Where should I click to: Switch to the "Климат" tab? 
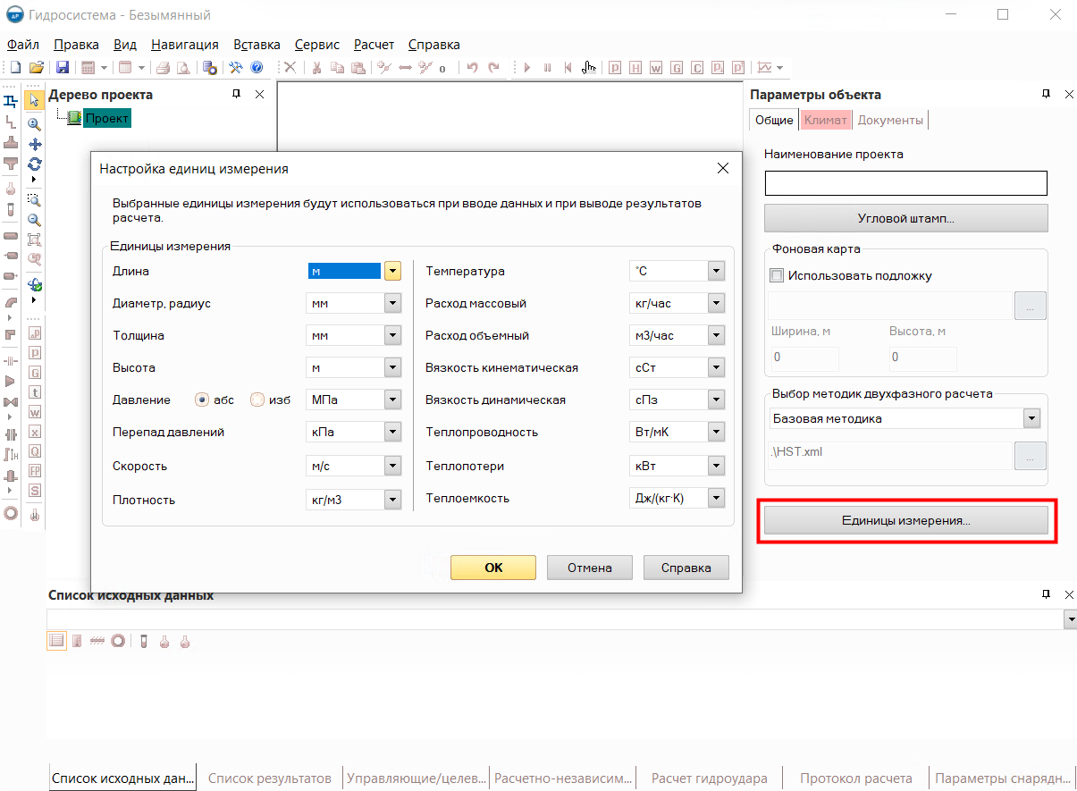point(825,120)
